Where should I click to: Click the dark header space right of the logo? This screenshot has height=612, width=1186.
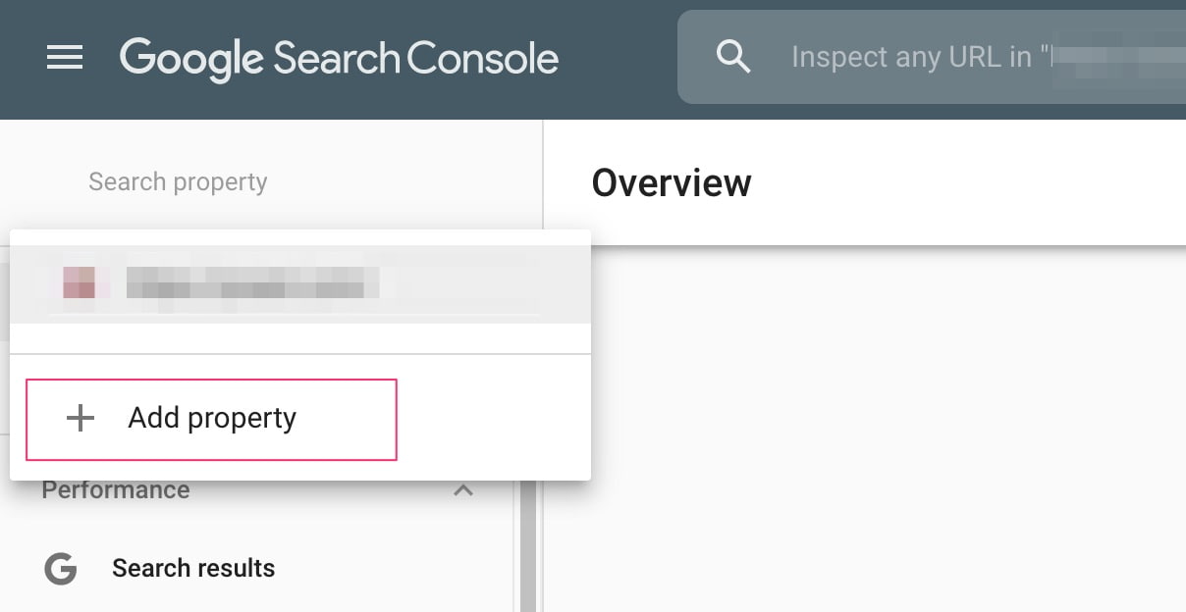[619, 59]
